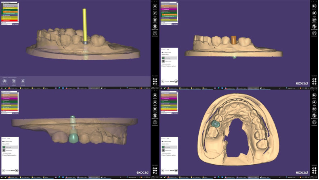Expand the dark green group in top-left layer list
The height and width of the screenshot is (180, 319).
tap(2, 10)
